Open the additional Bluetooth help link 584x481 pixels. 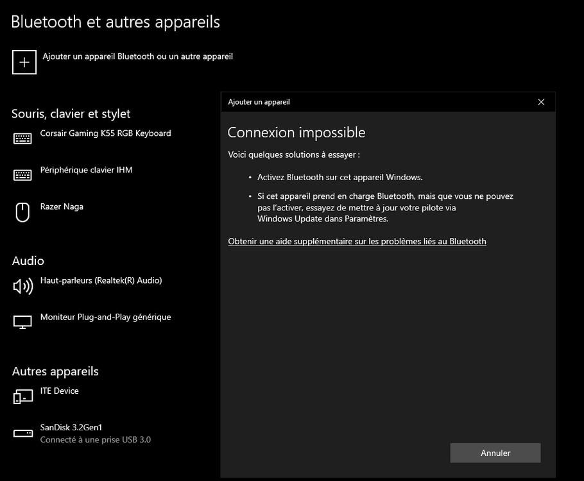pyautogui.click(x=357, y=241)
